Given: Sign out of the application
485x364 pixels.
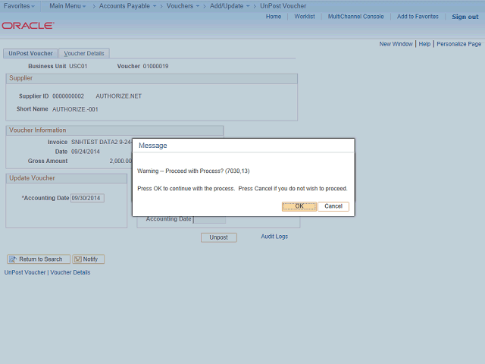Looking at the screenshot, I should (465, 17).
